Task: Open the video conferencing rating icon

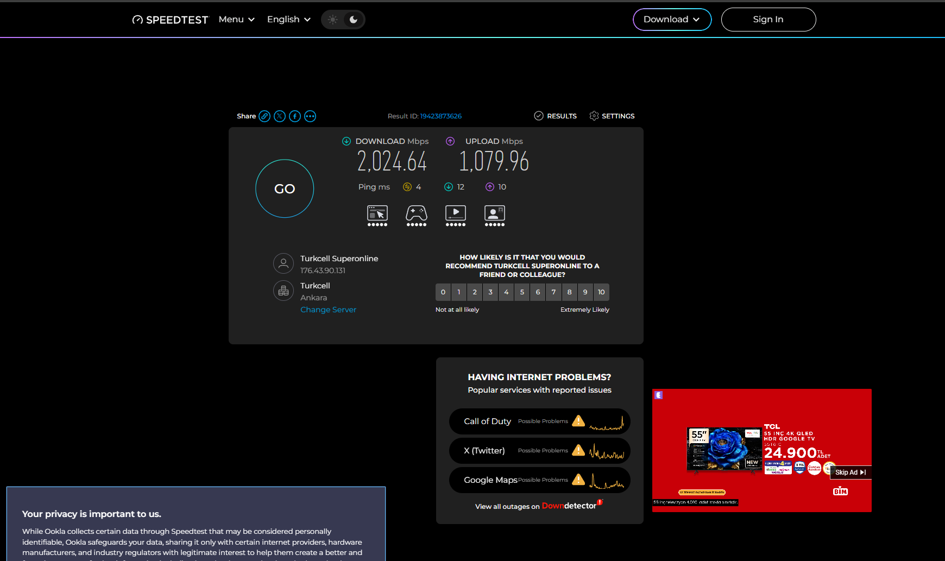Action: pyautogui.click(x=495, y=216)
